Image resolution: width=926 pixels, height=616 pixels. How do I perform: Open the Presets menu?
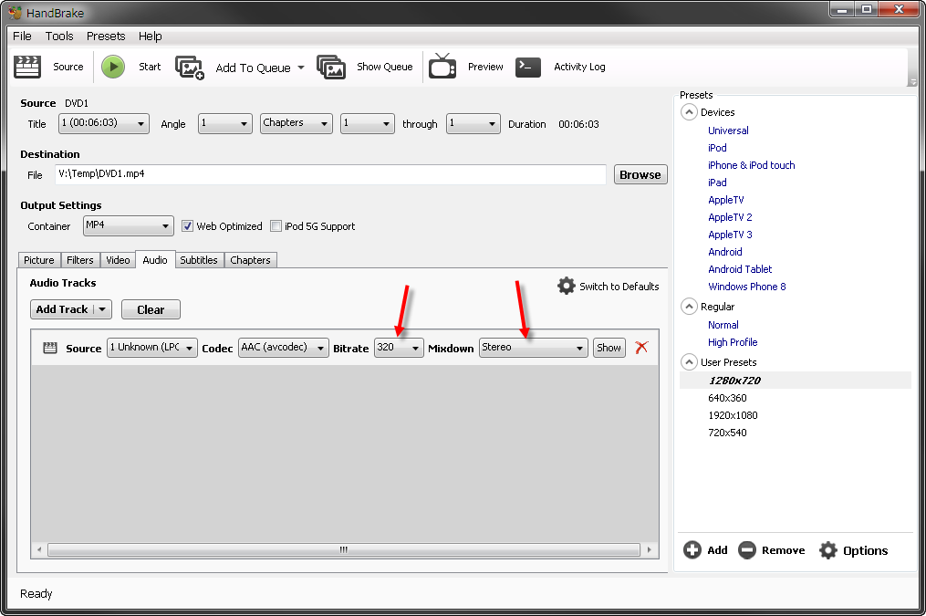pos(106,37)
